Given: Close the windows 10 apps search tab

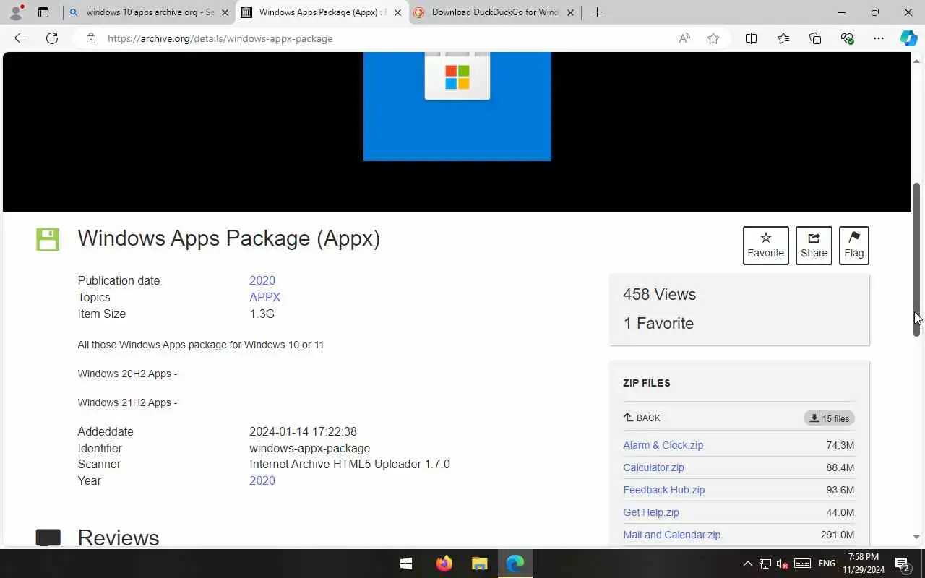Looking at the screenshot, I should [225, 12].
